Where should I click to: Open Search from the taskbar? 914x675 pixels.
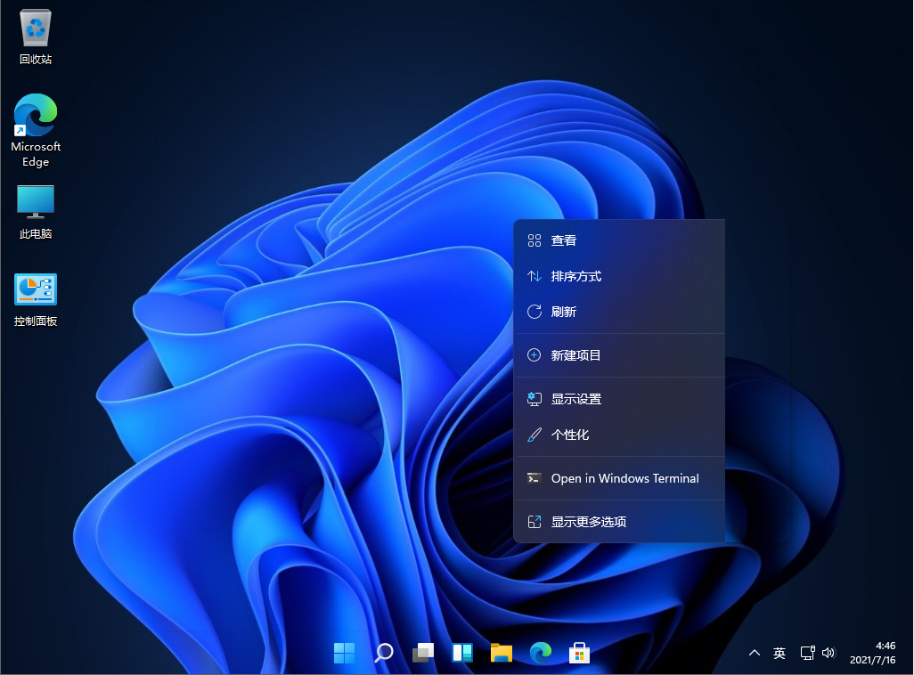[383, 653]
